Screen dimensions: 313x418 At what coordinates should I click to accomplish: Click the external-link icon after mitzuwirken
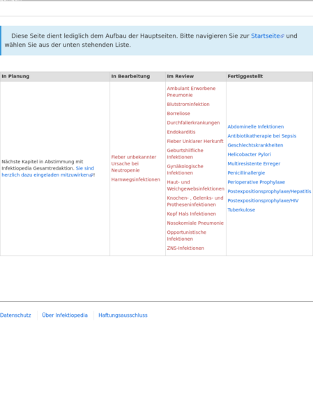pos(91,175)
